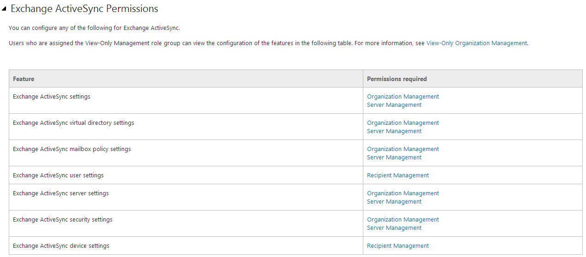Open Recipient Management for device settings row

click(x=398, y=246)
